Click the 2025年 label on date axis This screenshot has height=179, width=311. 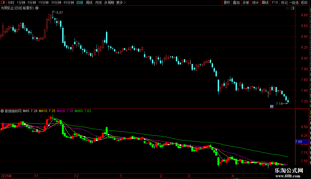[6, 176]
